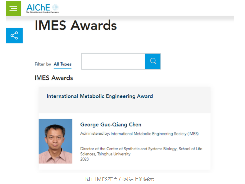Open the blue share button
This screenshot has height=184, width=245.
(14, 36)
